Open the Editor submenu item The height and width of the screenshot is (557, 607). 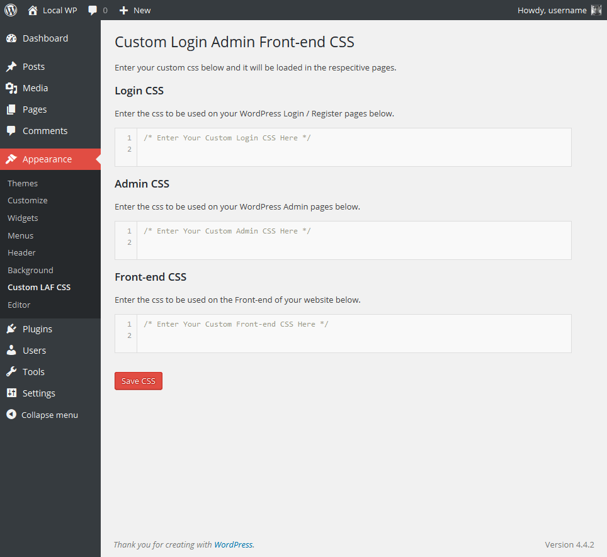(19, 305)
